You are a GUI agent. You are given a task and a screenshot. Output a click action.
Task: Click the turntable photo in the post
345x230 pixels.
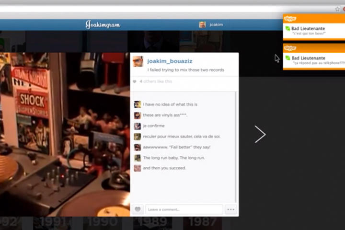click(x=65, y=134)
